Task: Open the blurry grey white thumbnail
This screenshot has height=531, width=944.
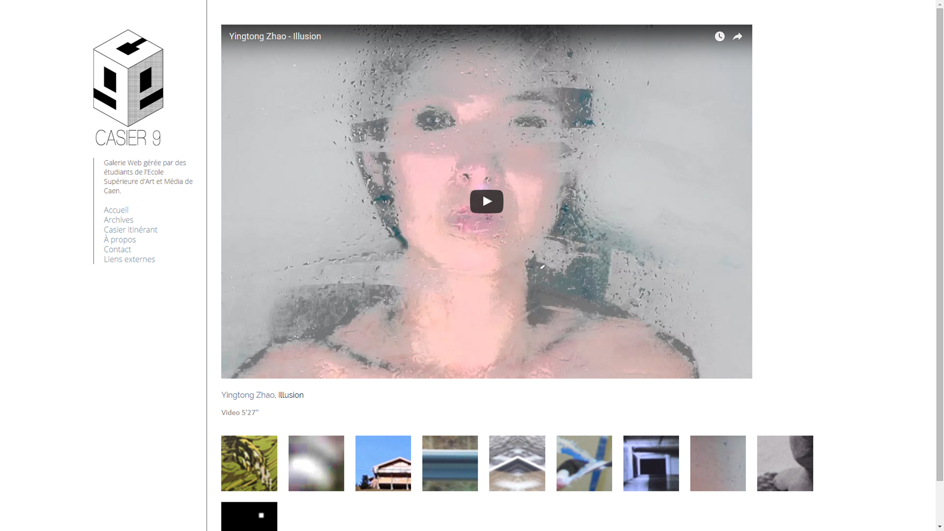Action: tap(316, 463)
